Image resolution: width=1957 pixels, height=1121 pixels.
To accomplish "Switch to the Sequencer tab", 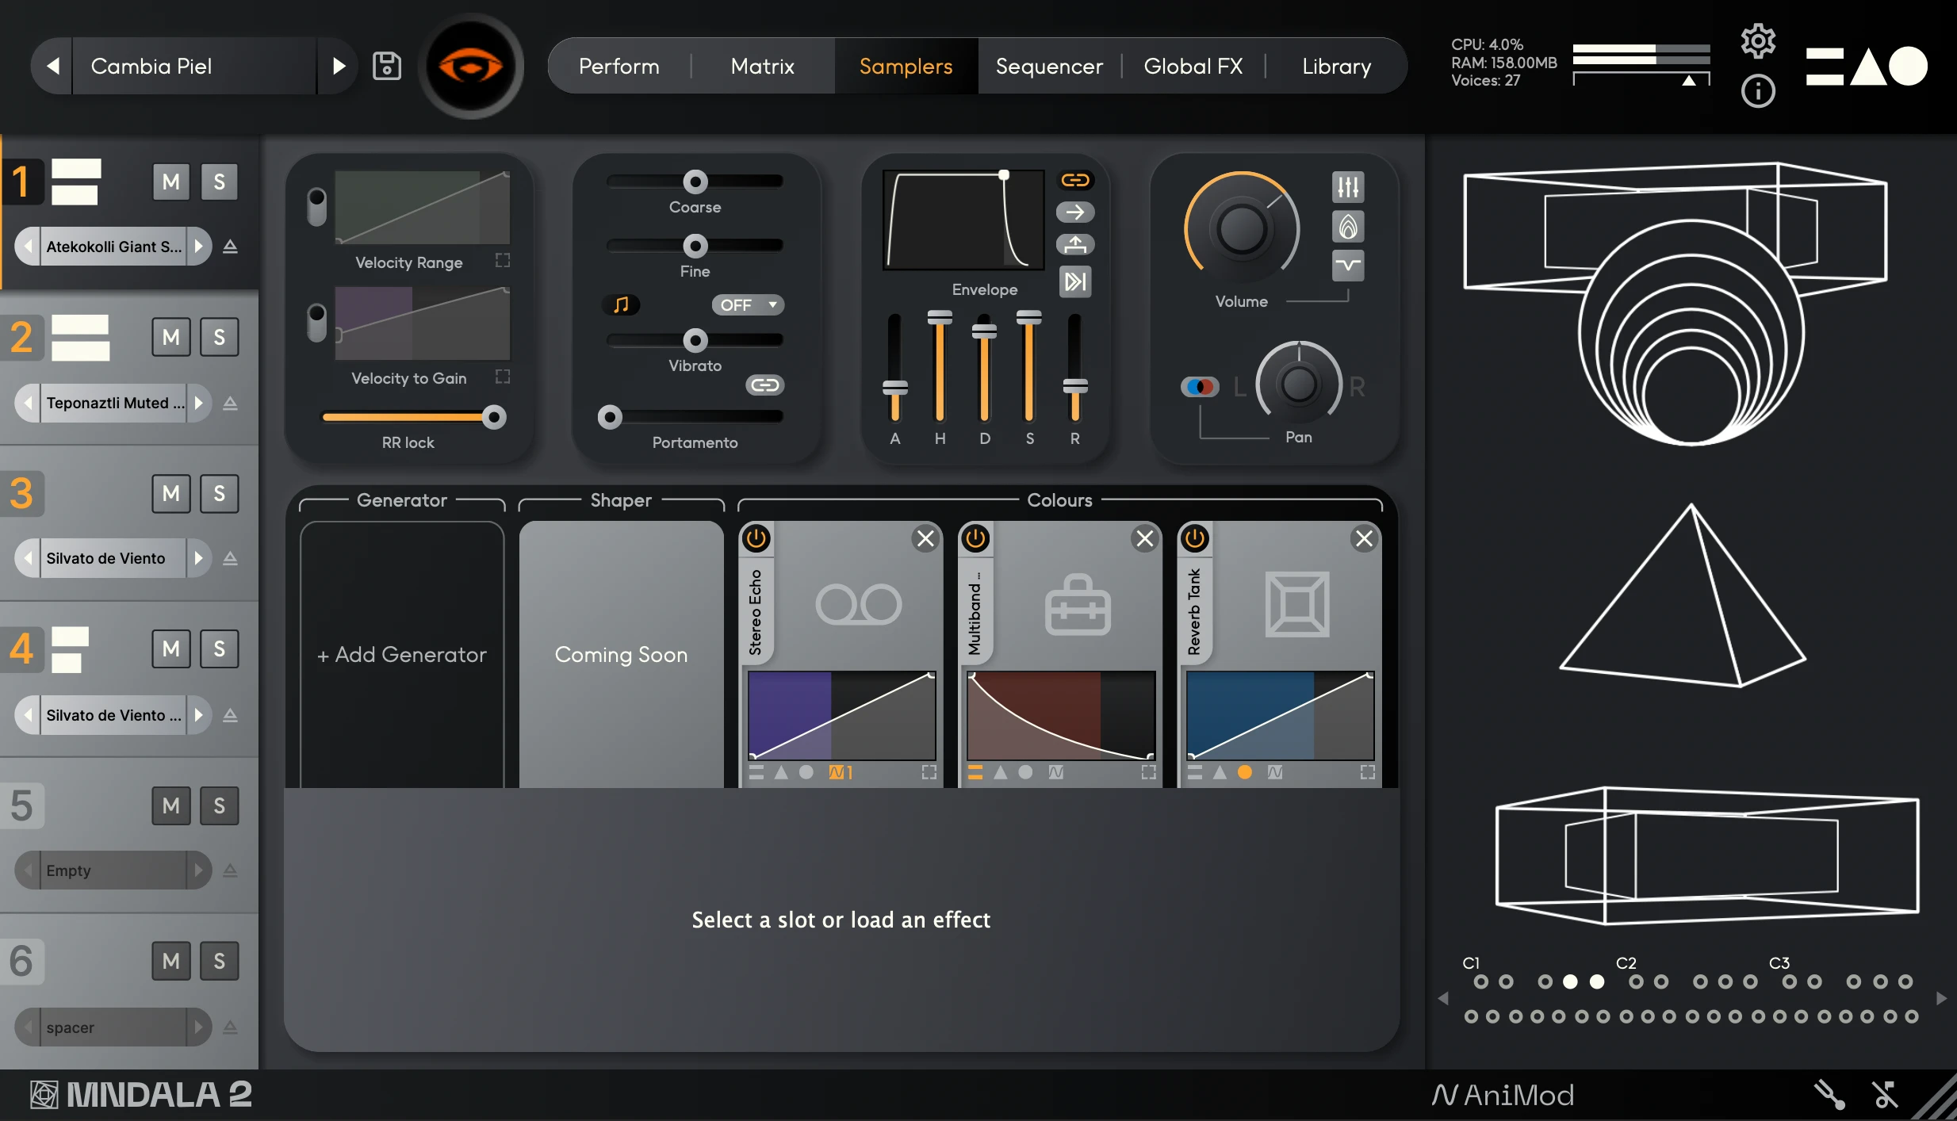I will coord(1048,66).
